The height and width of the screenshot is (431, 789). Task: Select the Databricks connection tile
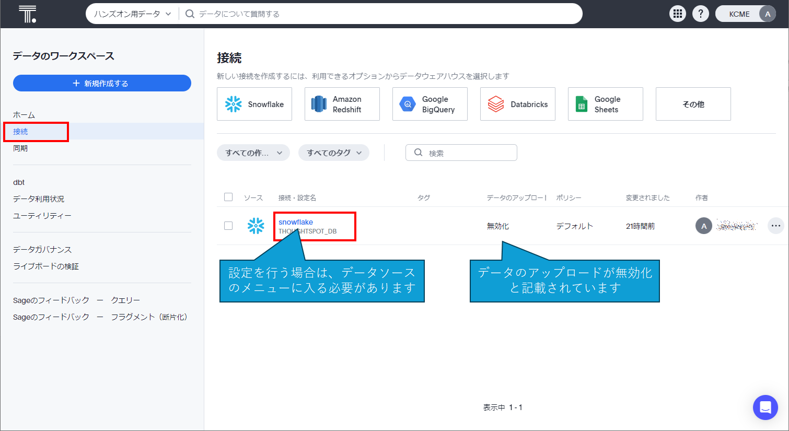click(x=517, y=104)
